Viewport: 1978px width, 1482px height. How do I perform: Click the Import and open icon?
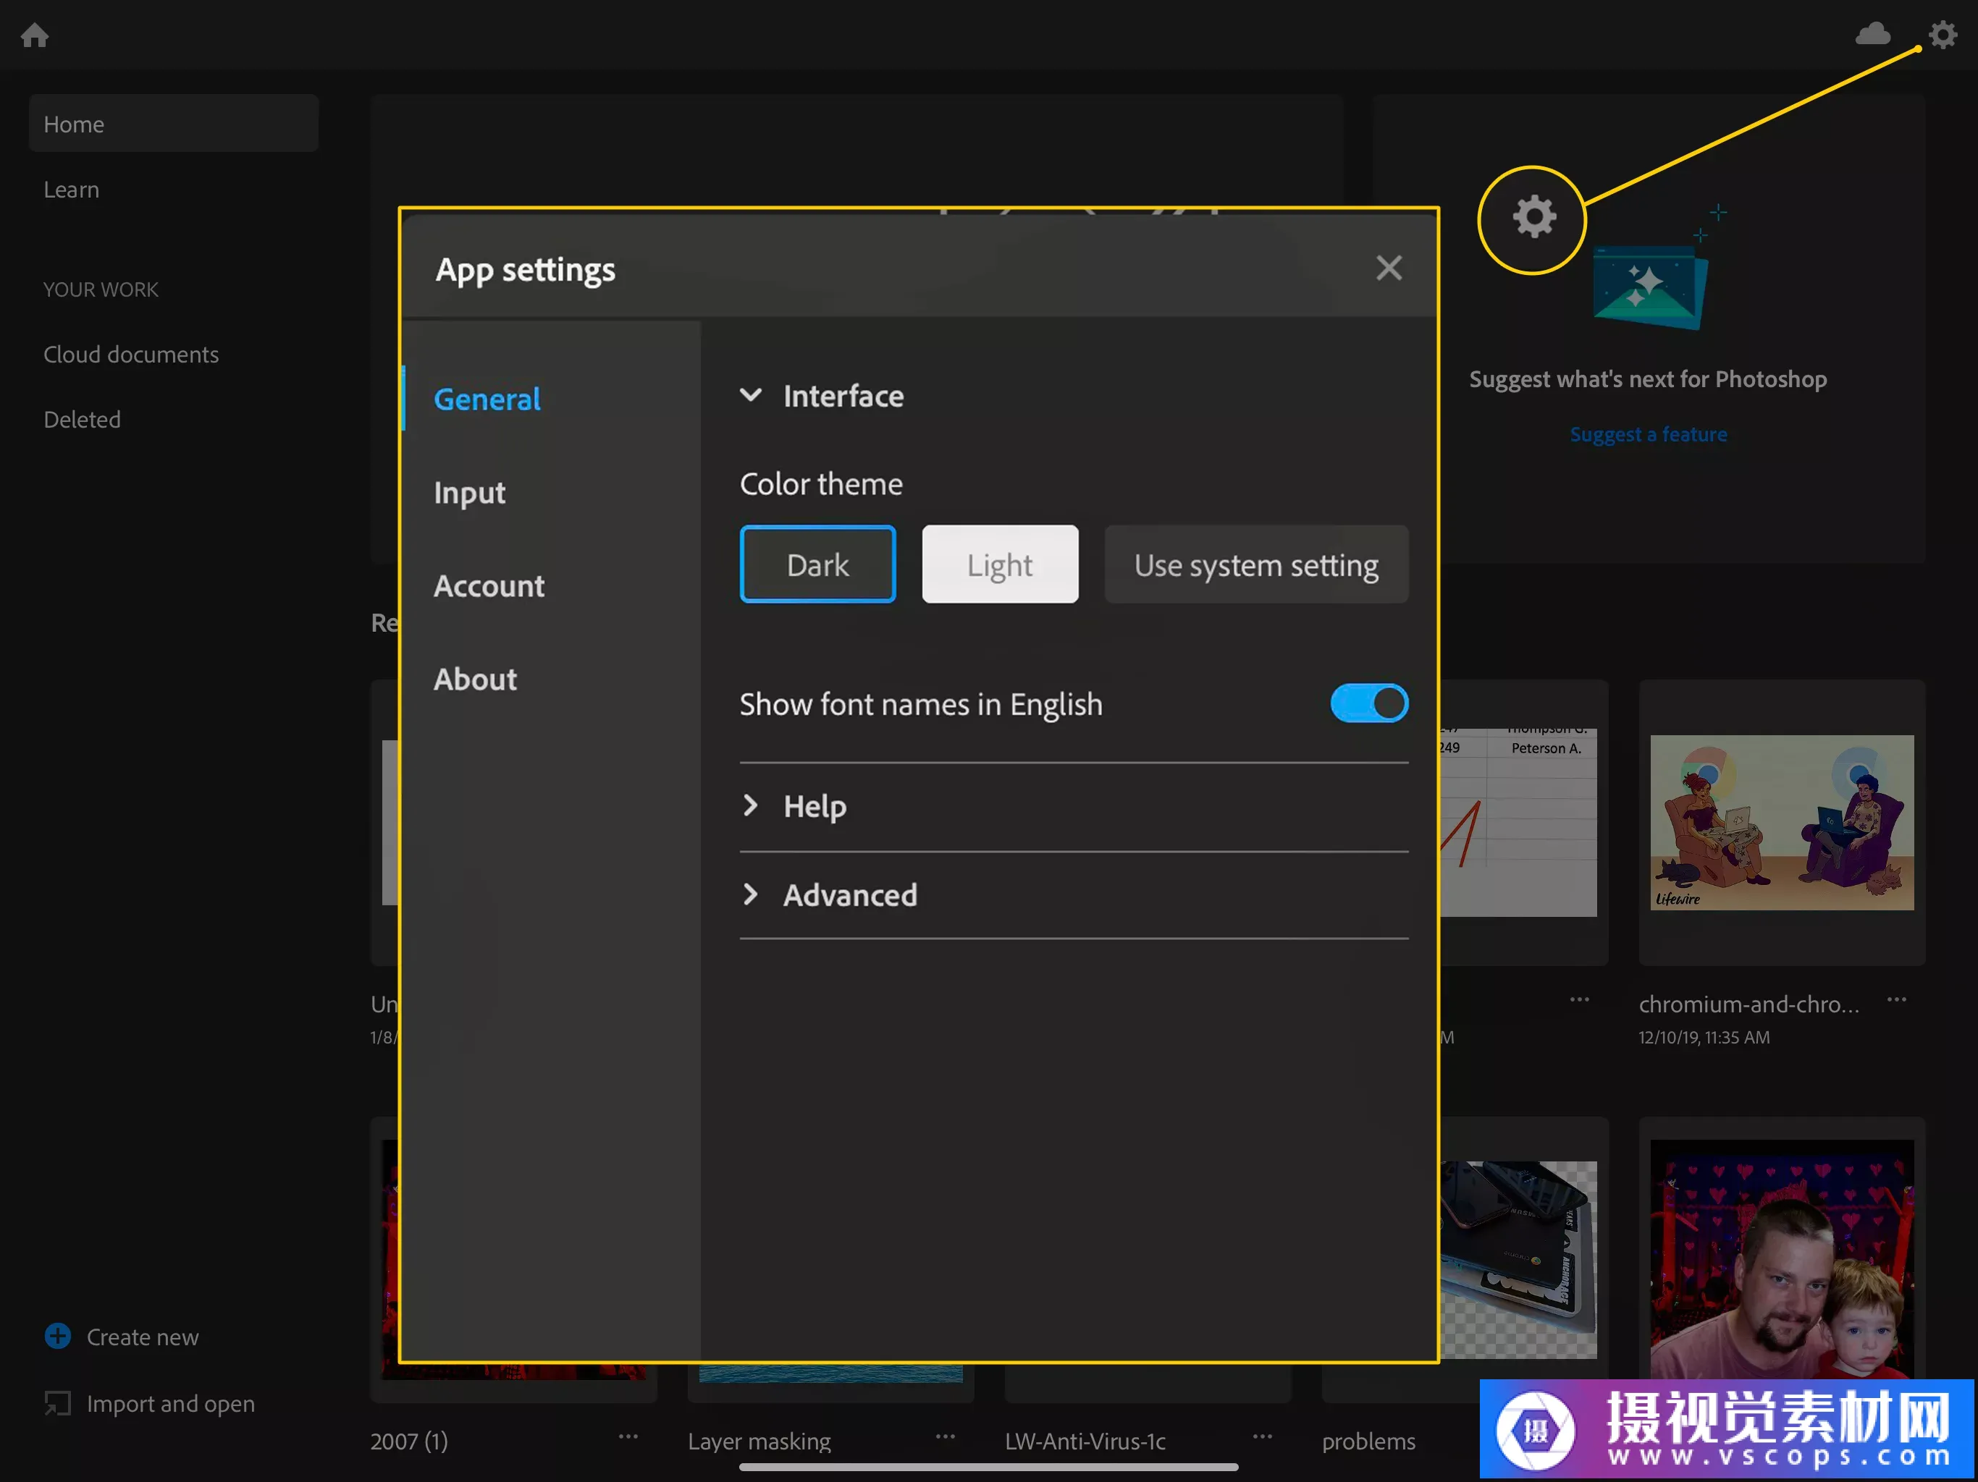click(x=58, y=1403)
